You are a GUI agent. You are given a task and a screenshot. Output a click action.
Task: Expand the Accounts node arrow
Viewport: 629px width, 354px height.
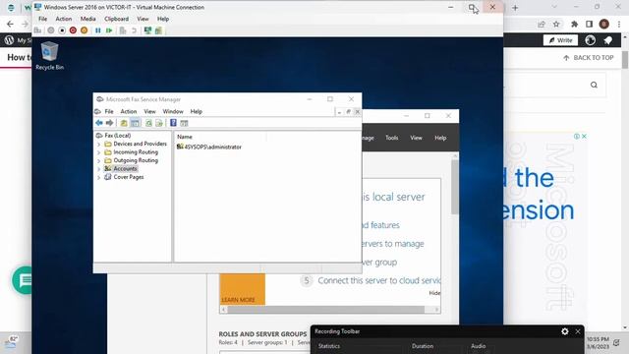pyautogui.click(x=98, y=169)
